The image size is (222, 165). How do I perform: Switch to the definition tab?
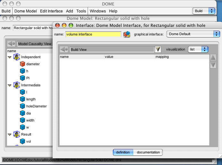123,152
